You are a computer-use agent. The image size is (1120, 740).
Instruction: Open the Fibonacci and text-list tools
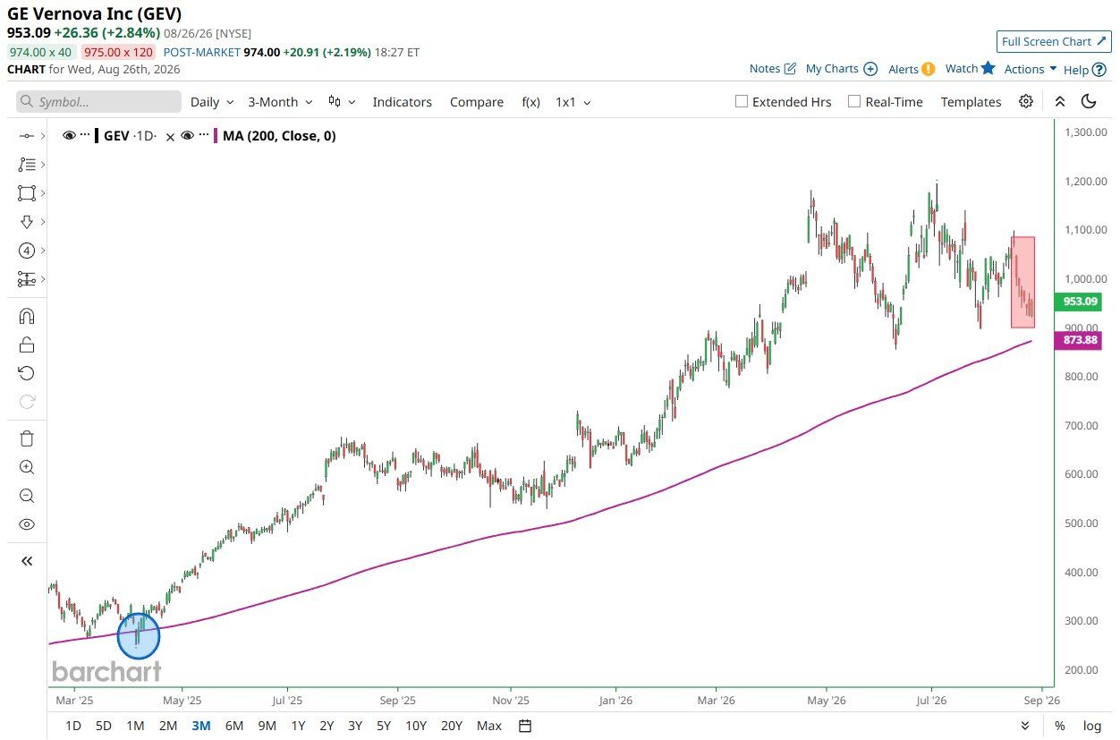(x=26, y=165)
